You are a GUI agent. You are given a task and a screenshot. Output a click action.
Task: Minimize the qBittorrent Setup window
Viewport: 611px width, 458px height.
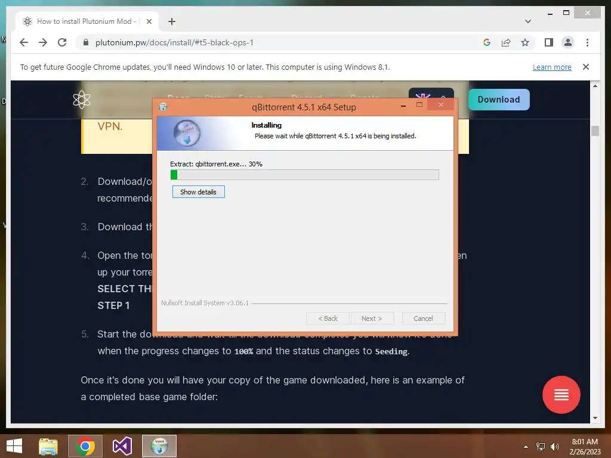(x=403, y=105)
